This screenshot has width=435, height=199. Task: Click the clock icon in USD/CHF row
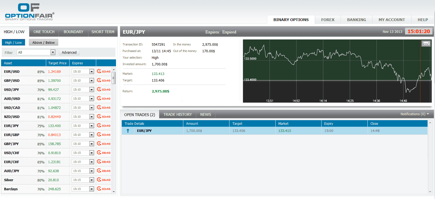click(99, 153)
